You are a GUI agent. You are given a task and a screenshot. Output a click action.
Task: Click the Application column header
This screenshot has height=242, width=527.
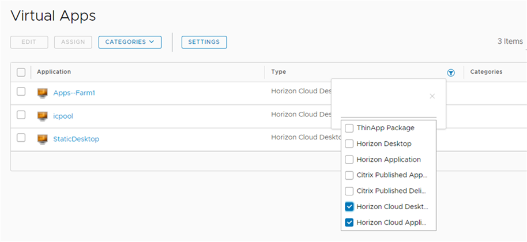pyautogui.click(x=54, y=72)
